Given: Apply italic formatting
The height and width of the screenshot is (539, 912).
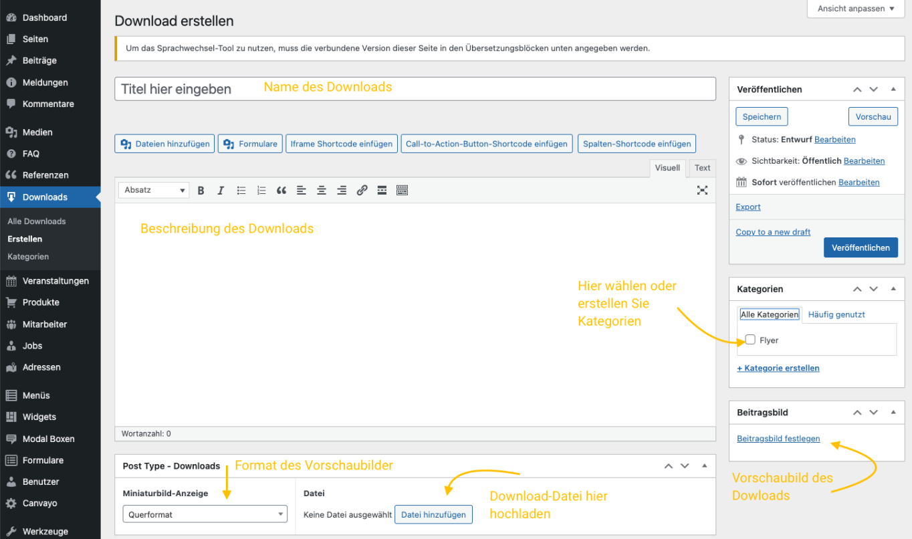Looking at the screenshot, I should pos(221,190).
